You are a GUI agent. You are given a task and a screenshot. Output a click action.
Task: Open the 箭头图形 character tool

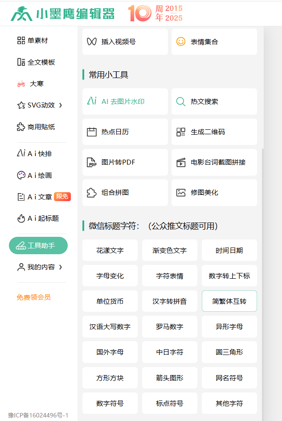pos(170,378)
